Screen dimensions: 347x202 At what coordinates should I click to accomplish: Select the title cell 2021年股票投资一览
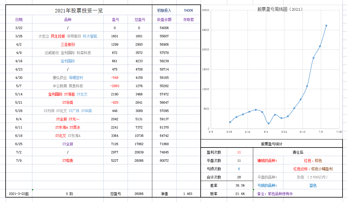coord(79,10)
